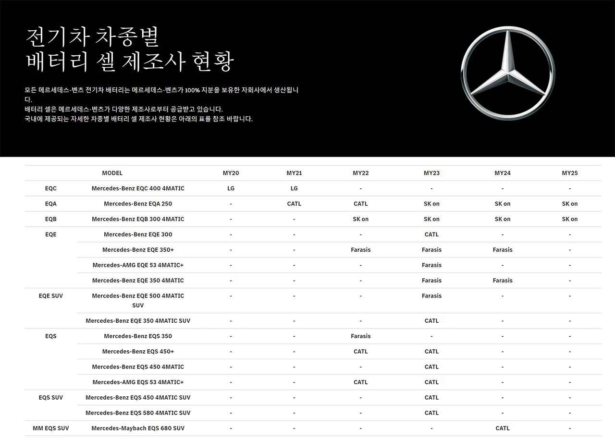Click CATL in MY23 for EQS 580 SUV
The image size is (615, 441).
[x=431, y=413]
